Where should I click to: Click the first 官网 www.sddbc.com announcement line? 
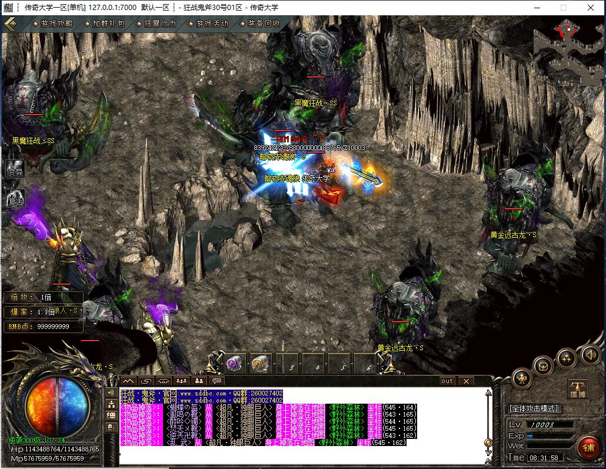pos(202,393)
